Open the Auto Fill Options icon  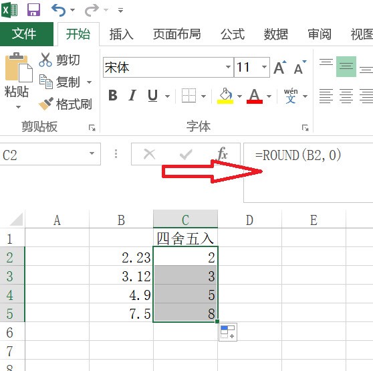pos(228,332)
